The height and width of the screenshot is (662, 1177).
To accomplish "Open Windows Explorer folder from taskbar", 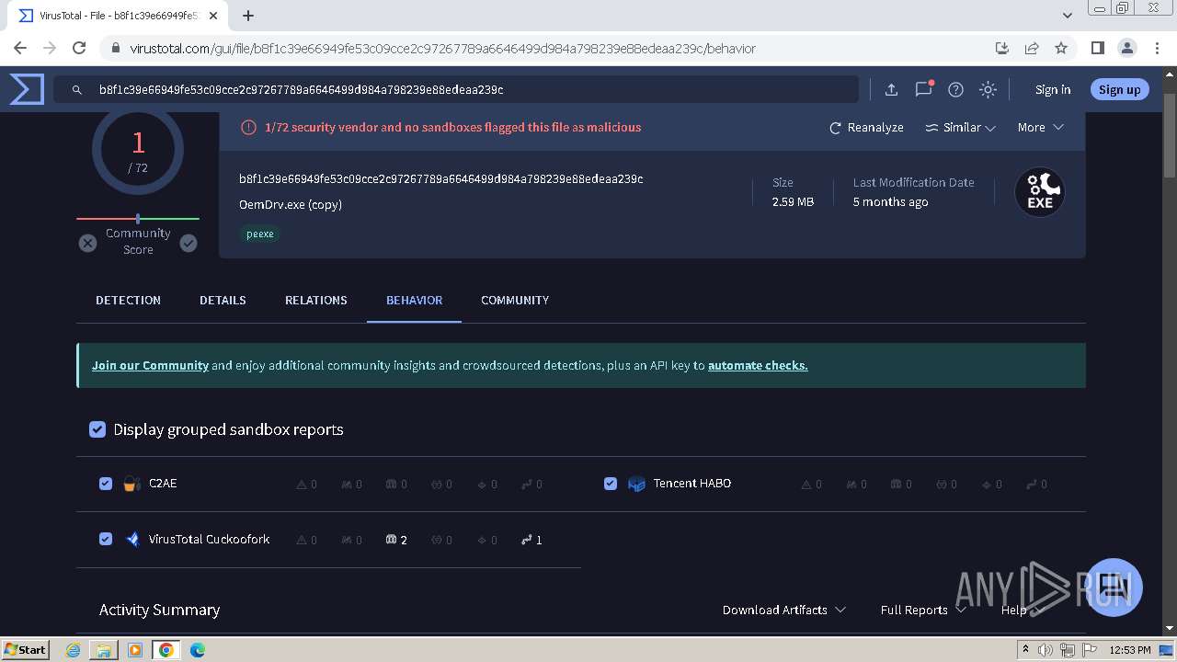I will click(104, 650).
